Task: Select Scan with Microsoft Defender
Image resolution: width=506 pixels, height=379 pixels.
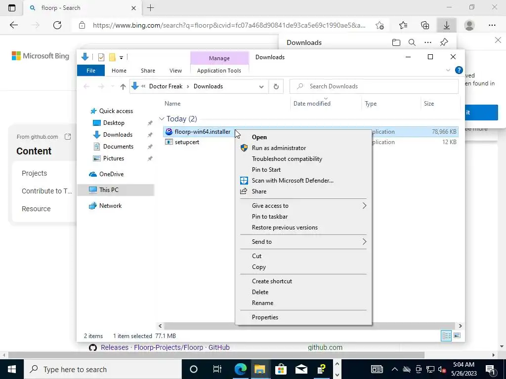Action: click(x=303, y=181)
